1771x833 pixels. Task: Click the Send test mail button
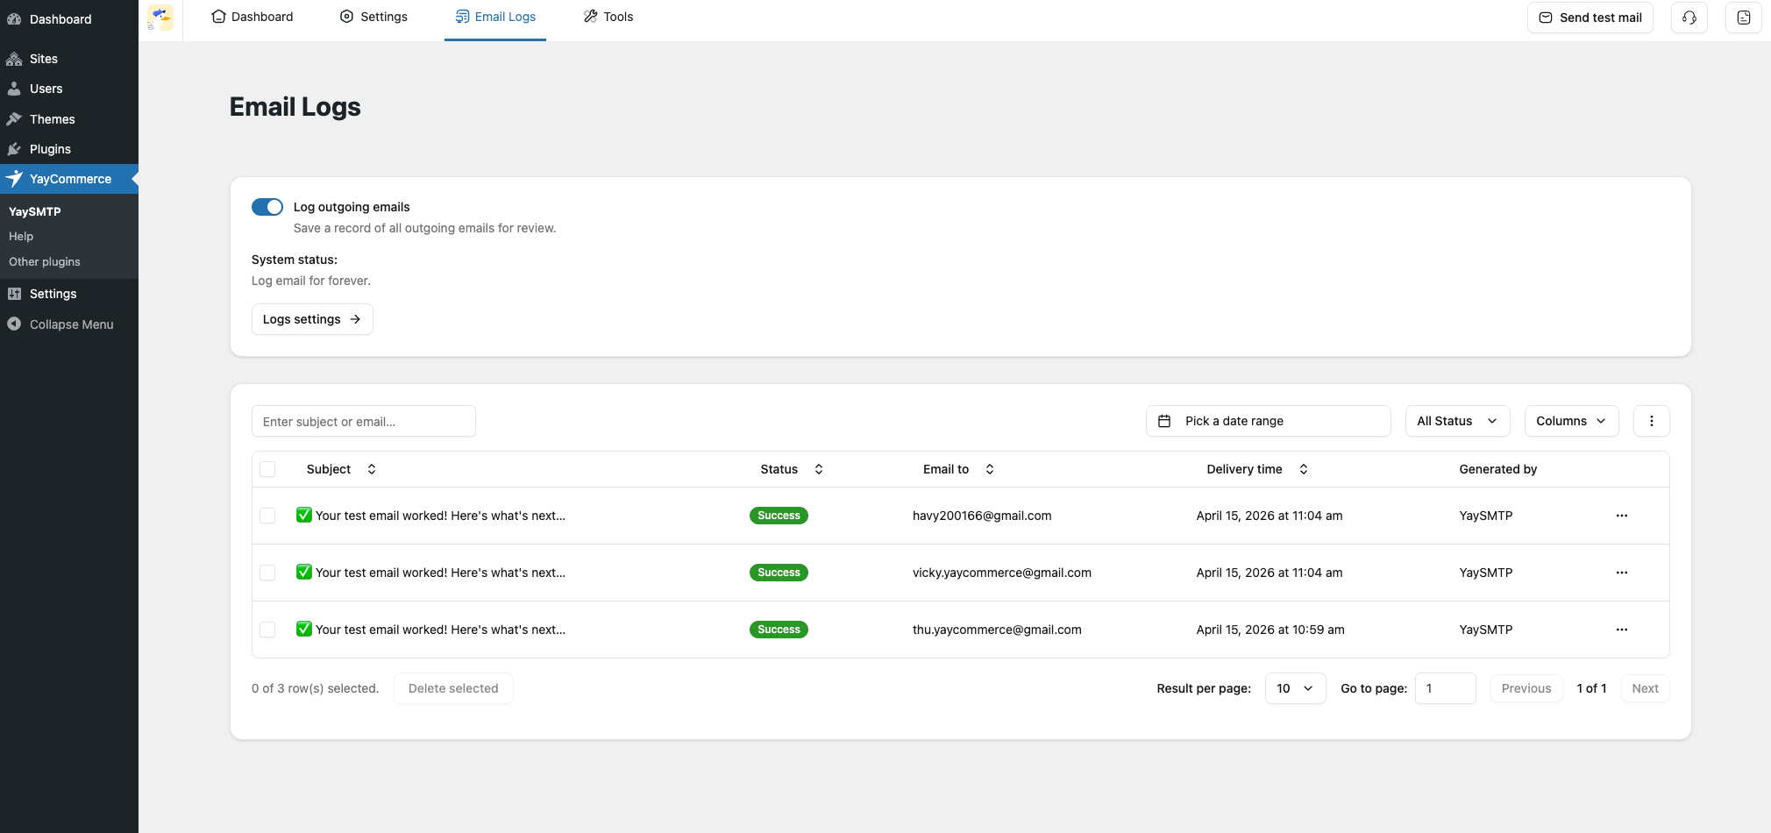click(1590, 18)
